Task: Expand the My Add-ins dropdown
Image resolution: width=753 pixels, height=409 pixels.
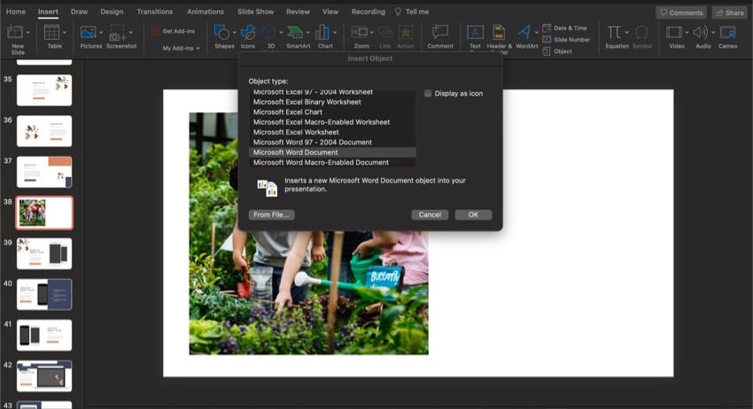Action: coord(198,48)
